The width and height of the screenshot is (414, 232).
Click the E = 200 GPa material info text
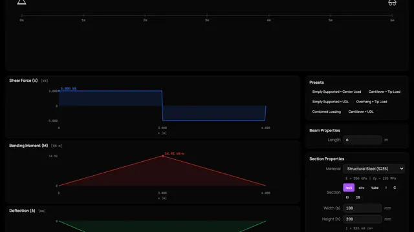click(371, 179)
